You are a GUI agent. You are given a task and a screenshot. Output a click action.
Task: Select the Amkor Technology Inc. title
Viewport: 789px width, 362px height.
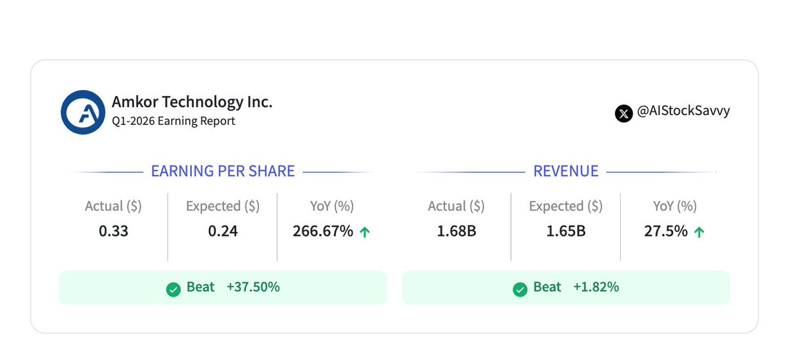(x=192, y=102)
